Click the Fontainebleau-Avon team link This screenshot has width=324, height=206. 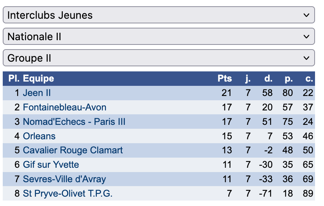coord(64,107)
